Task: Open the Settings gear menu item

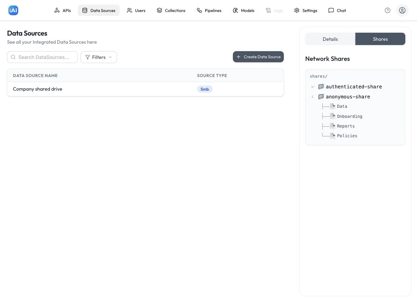Action: 306,10
